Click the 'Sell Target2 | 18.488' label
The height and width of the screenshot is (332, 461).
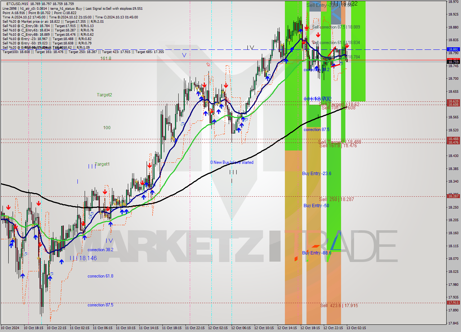pyautogui.click(x=340, y=142)
